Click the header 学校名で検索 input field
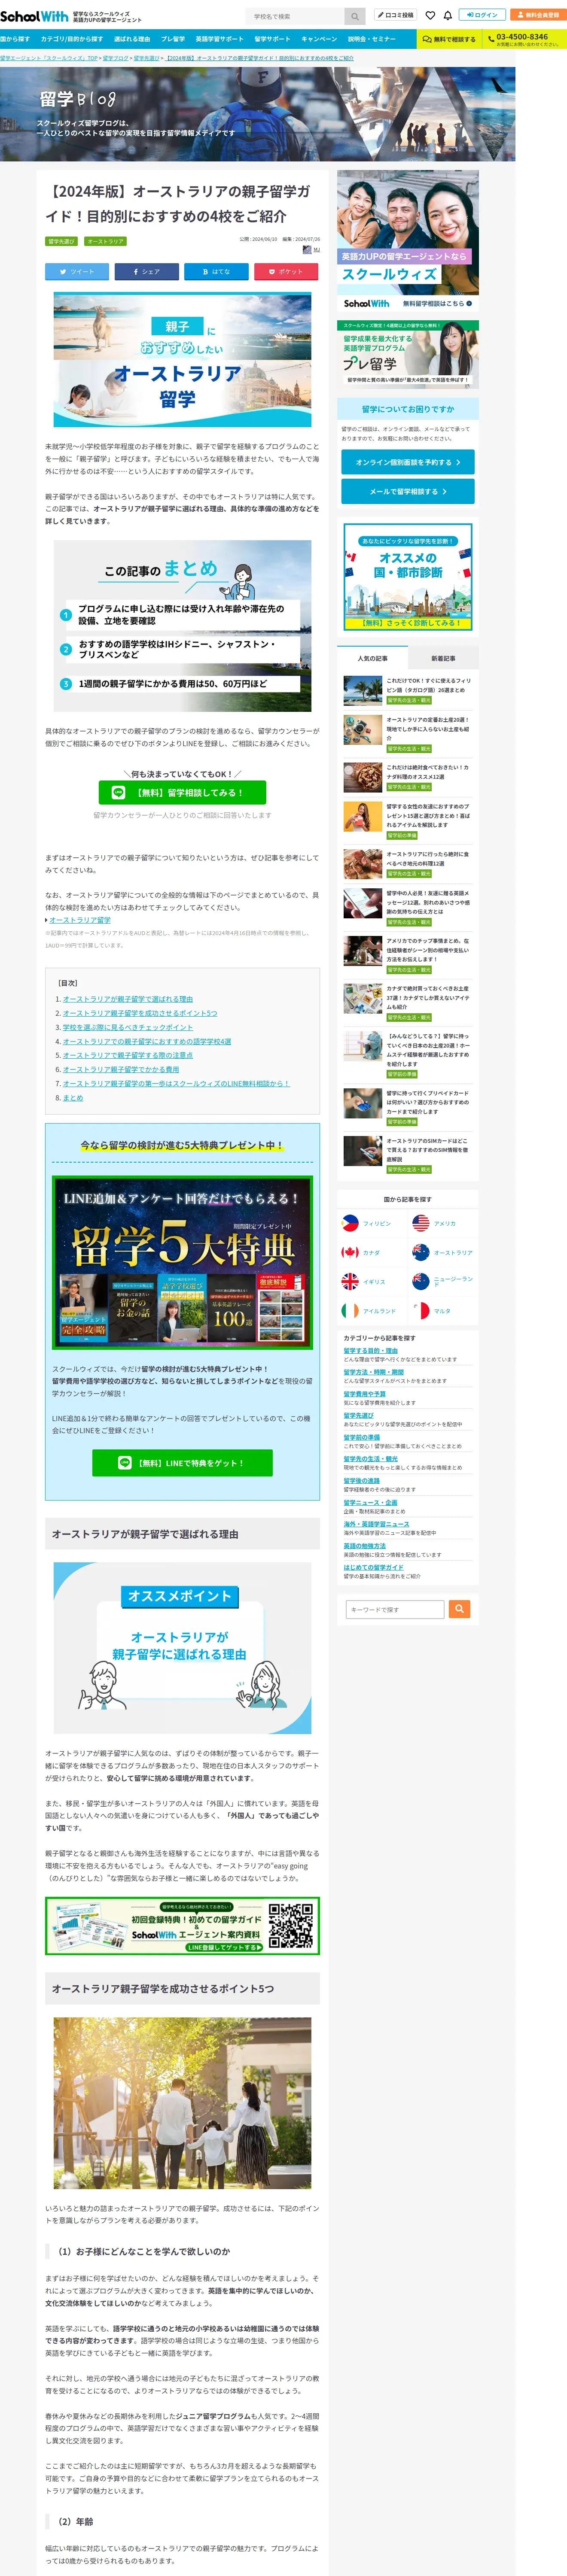This screenshot has width=567, height=2576. click(296, 16)
